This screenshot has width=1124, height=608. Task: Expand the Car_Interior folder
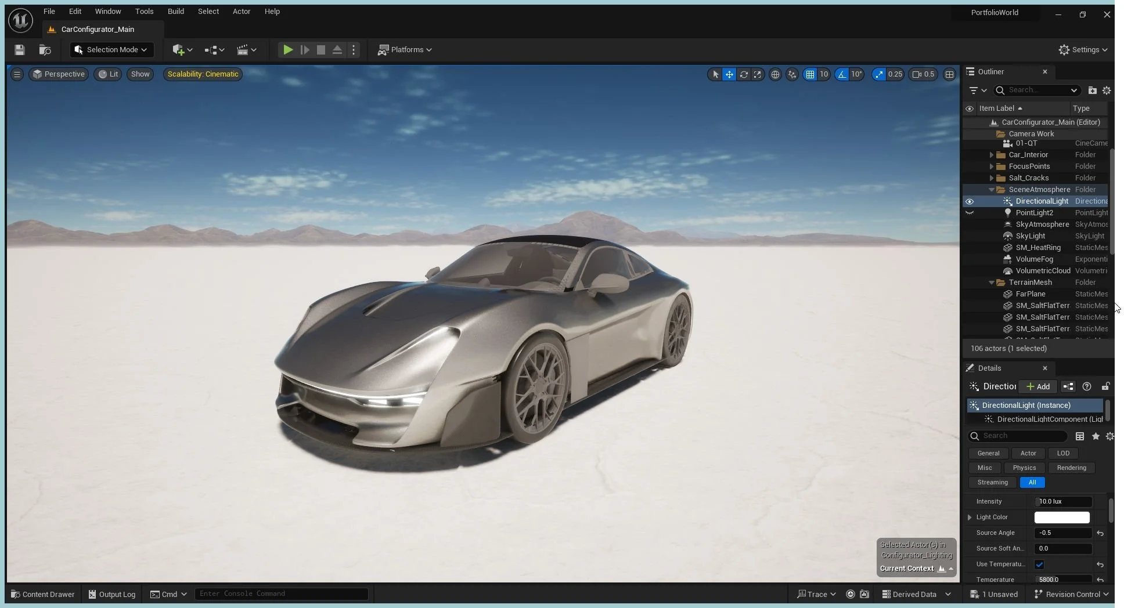point(992,155)
